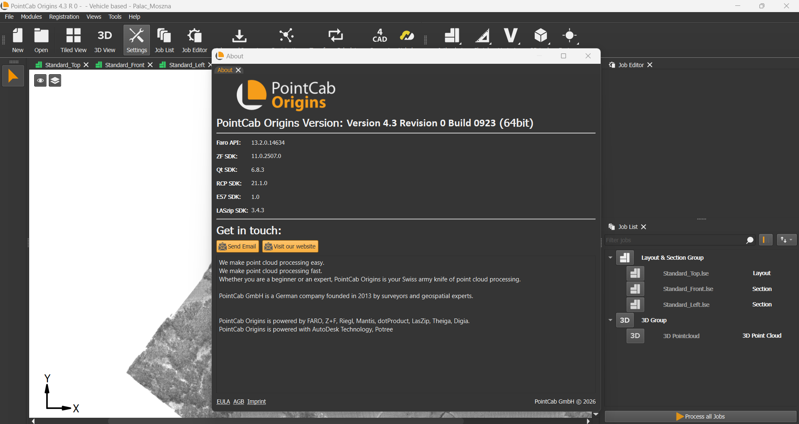
Task: Toggle the orange bar filter button in Job List
Action: tap(766, 240)
